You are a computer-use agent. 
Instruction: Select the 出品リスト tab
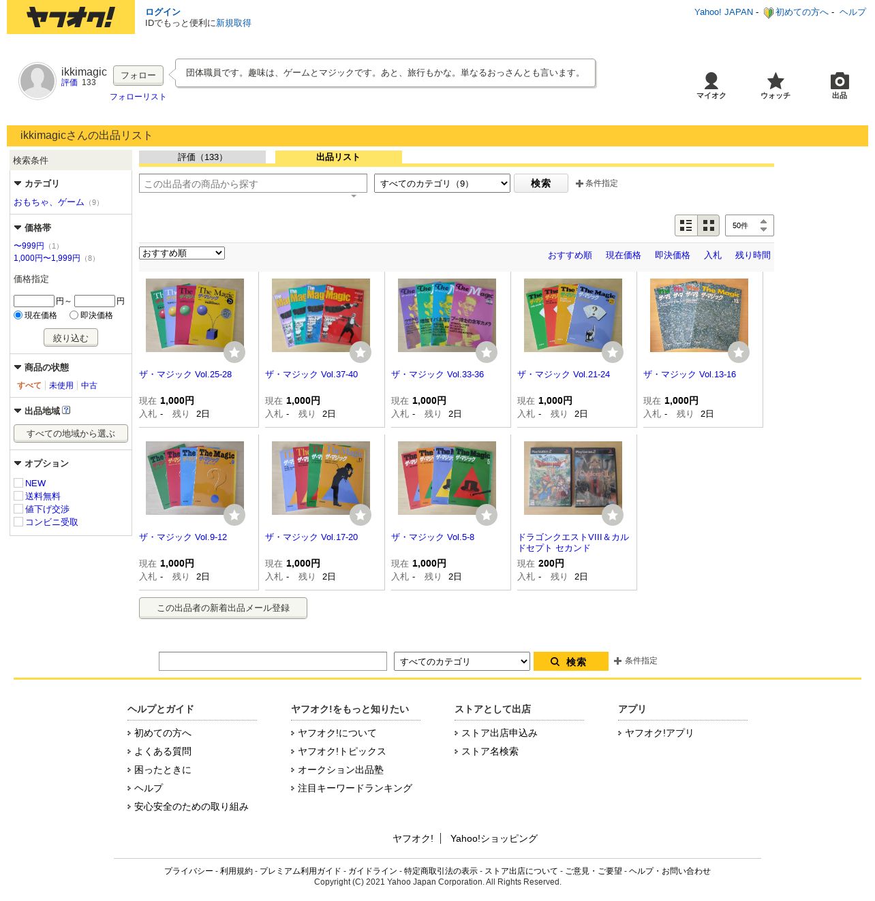(339, 157)
